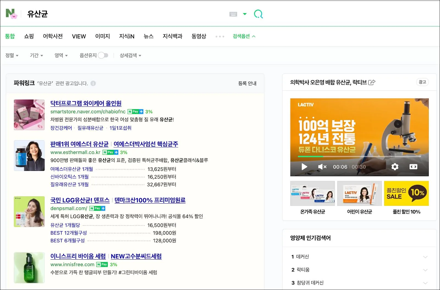The width and height of the screenshot is (440, 290).
Task: Select the 유산균 1개월당 price link
Action: click(x=65, y=225)
